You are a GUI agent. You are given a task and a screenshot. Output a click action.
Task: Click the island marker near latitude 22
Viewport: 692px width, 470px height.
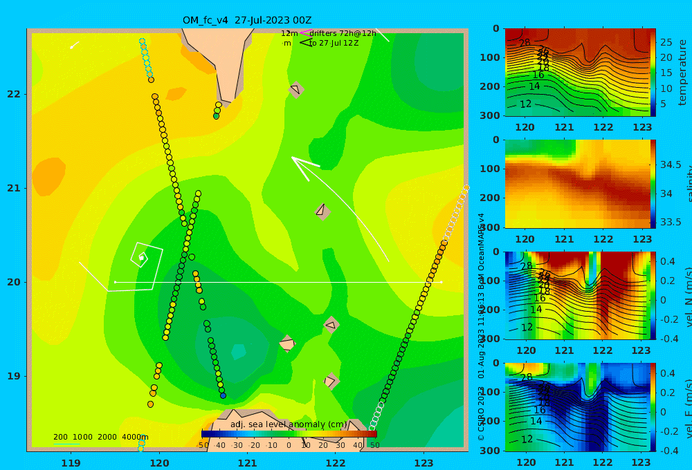[x=296, y=89]
